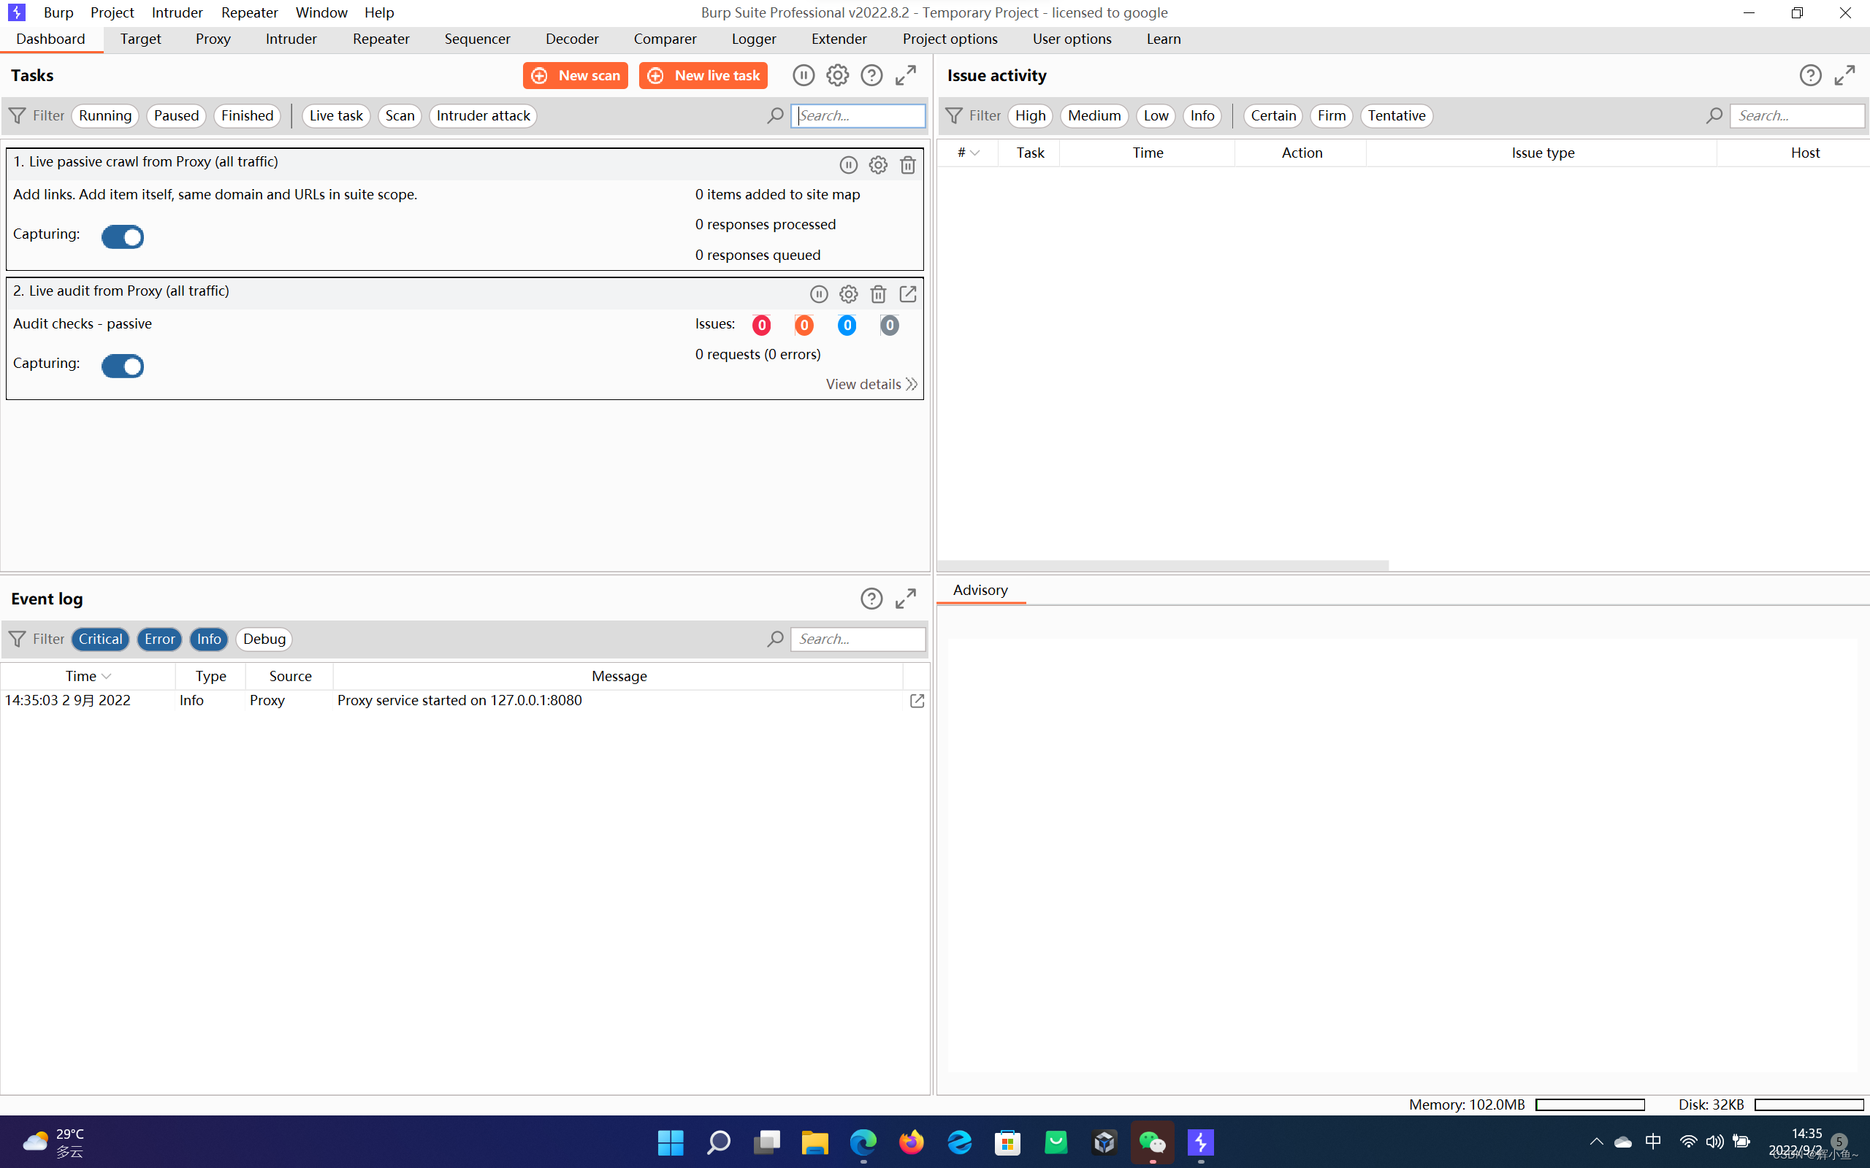The image size is (1870, 1168).
Task: Click the New scan button
Action: tap(575, 75)
